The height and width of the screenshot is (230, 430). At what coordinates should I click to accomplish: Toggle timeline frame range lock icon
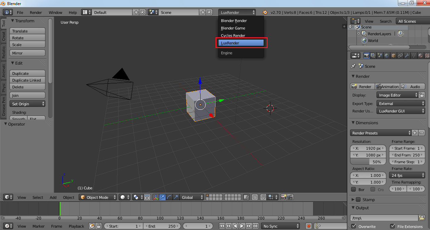point(99,226)
